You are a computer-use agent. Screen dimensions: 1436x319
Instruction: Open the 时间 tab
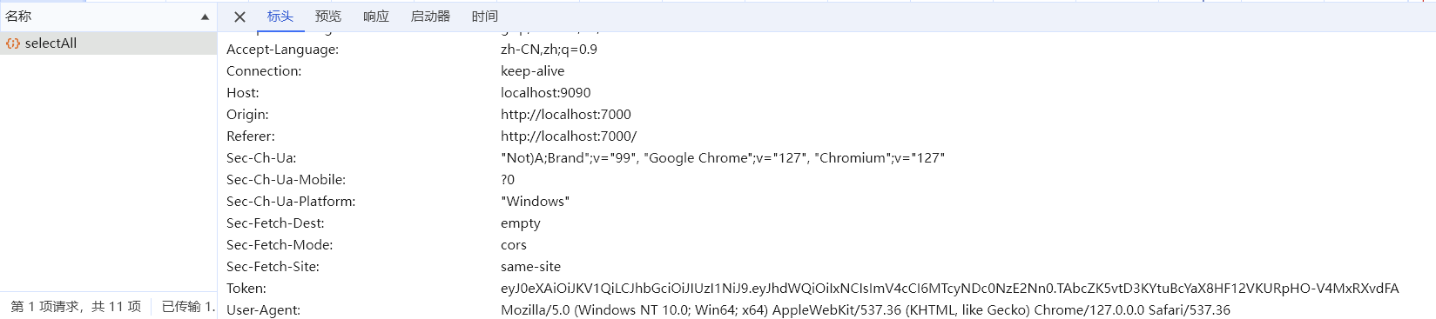point(485,17)
